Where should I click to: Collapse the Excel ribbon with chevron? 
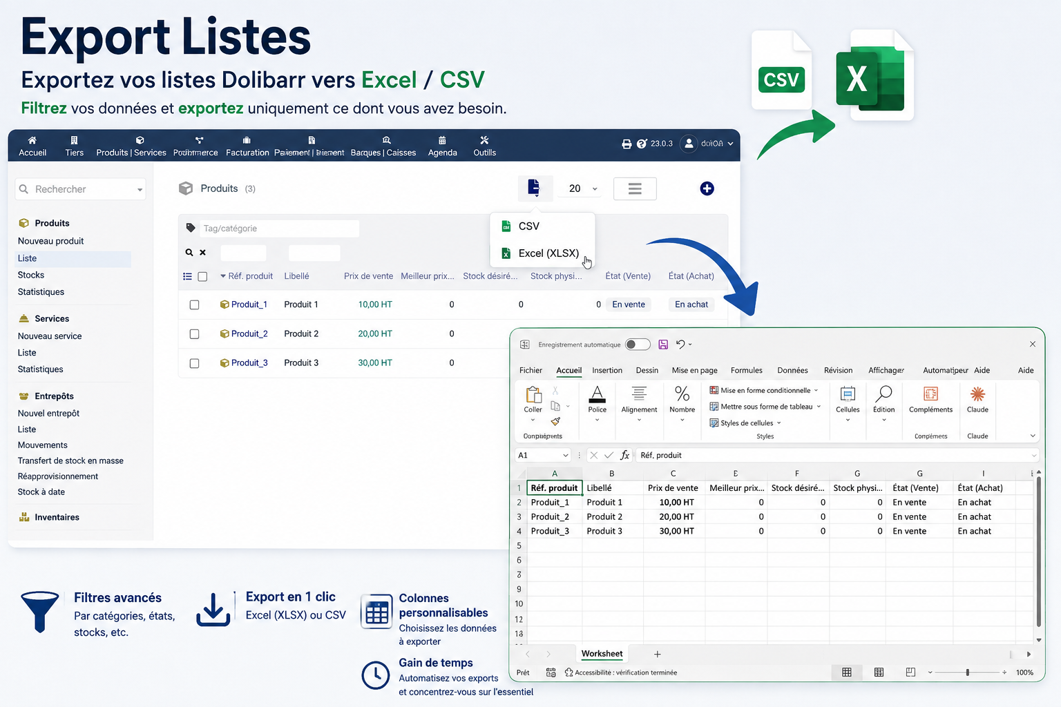coord(1033,436)
